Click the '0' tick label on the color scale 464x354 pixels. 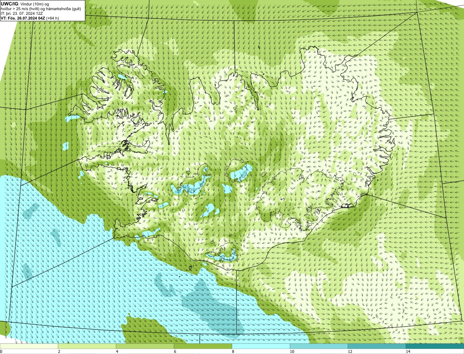[x=1, y=351]
